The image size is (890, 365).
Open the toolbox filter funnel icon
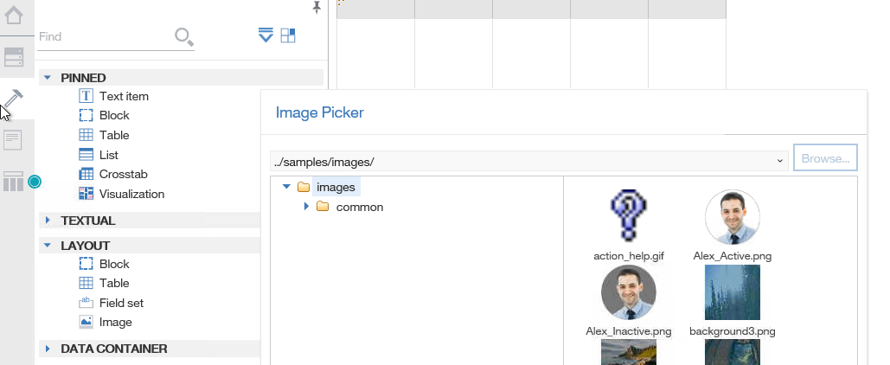pyautogui.click(x=266, y=35)
